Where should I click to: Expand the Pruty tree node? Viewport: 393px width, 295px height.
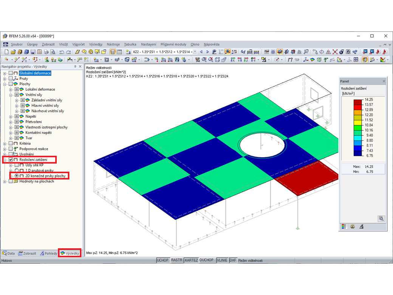pos(5,79)
